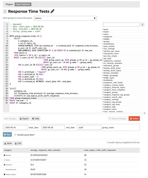Click the back chevron before the query title

[x=5, y=11]
